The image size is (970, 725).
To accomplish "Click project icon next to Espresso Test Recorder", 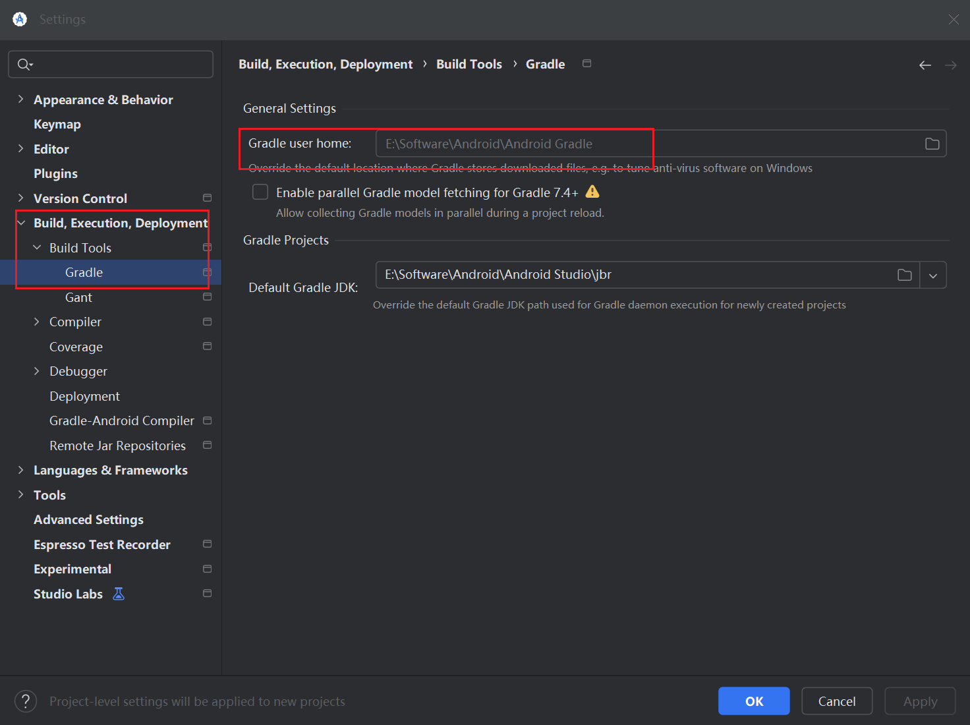I will (x=207, y=544).
